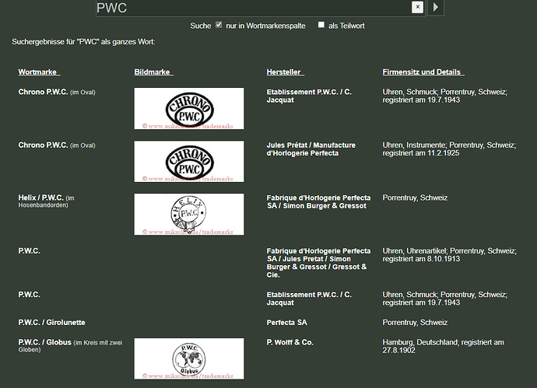
Task: Enable the 'als Teilwort' checkbox
Action: (x=321, y=25)
